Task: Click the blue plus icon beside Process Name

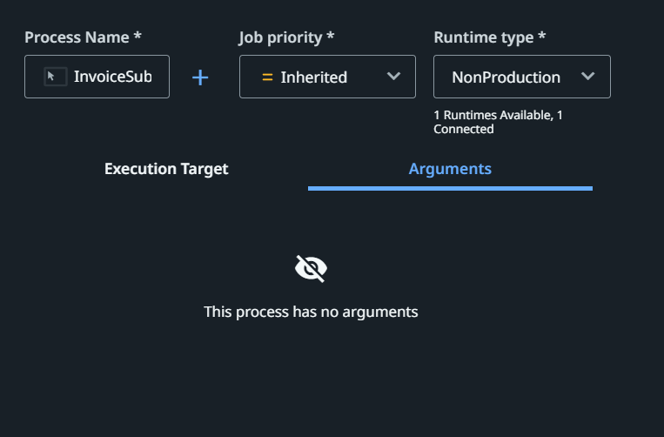Action: [x=200, y=77]
